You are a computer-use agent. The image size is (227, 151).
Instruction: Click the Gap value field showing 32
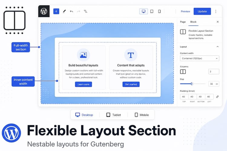coord(214,84)
